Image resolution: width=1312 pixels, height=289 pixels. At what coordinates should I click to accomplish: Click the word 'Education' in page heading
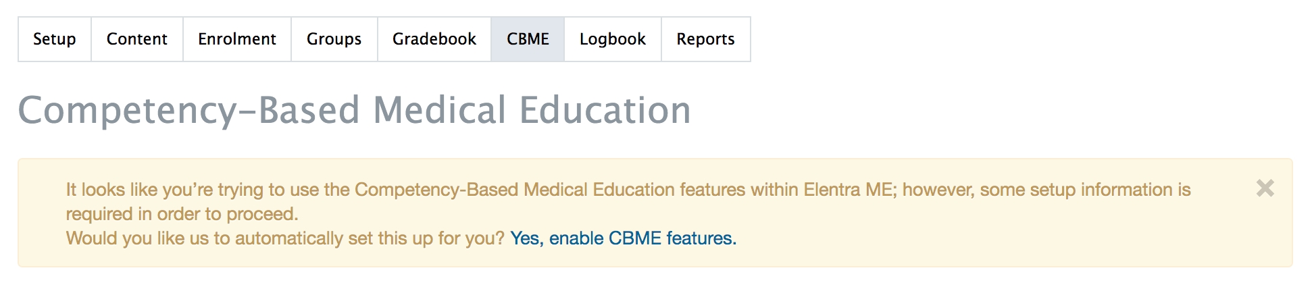[605, 111]
